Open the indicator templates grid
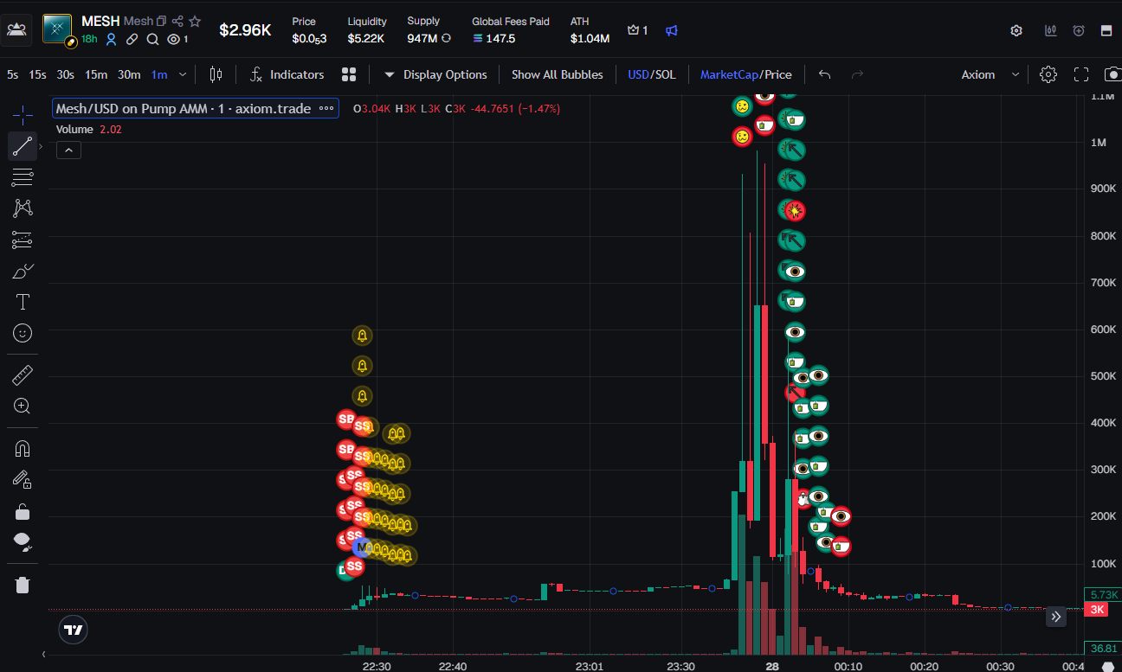This screenshot has height=672, width=1122. [x=349, y=74]
